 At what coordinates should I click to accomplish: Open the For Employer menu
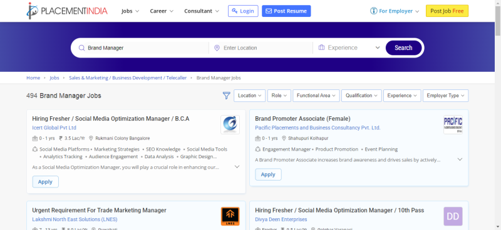coord(395,11)
